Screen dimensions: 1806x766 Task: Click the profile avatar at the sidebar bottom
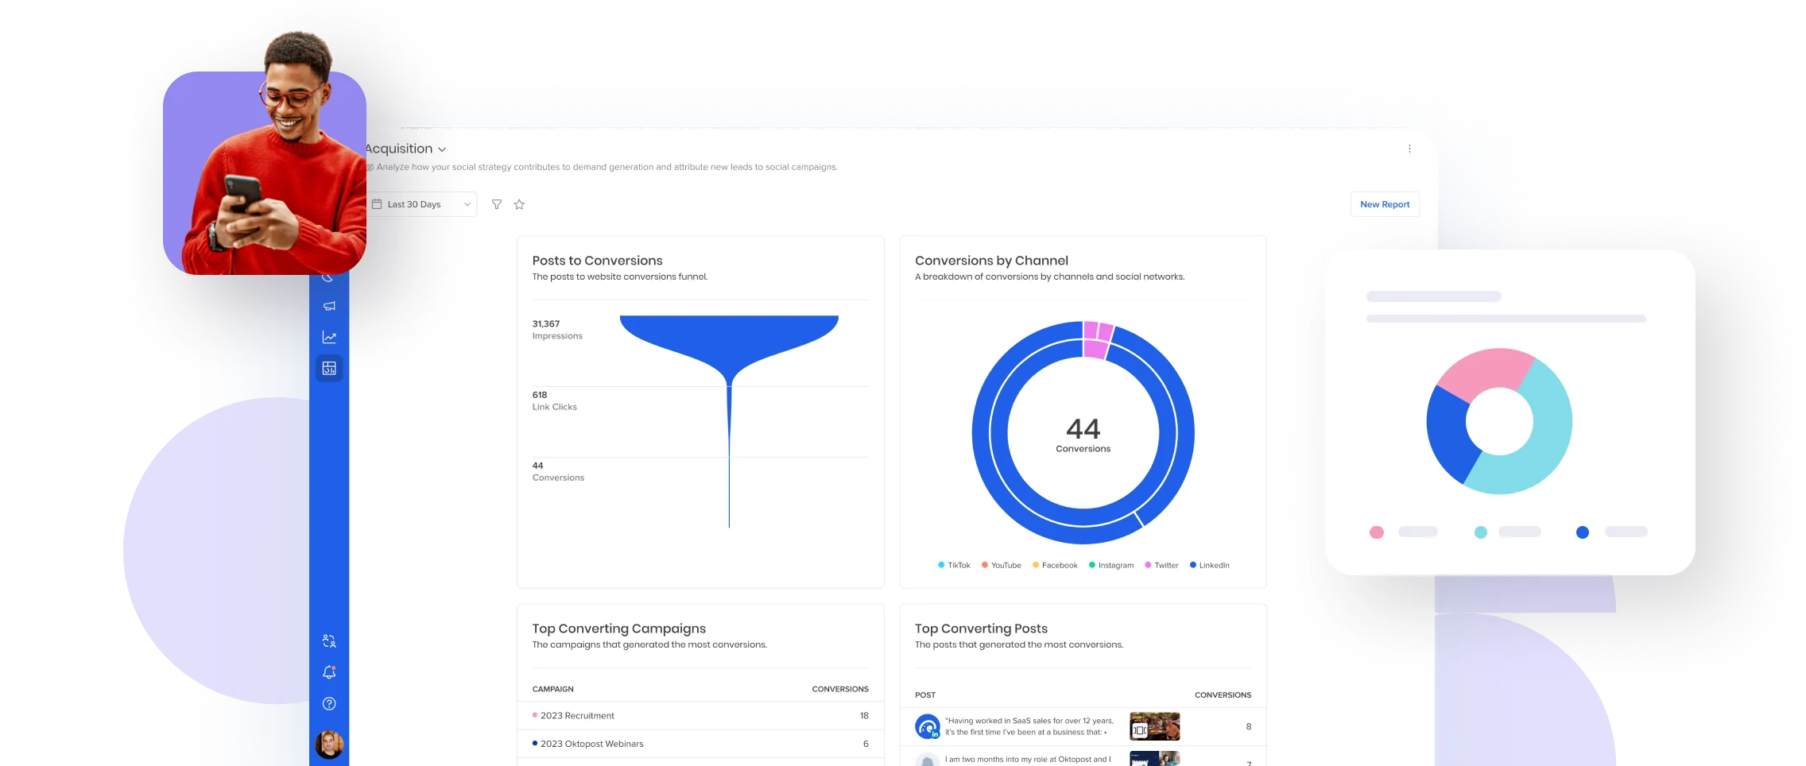pyautogui.click(x=331, y=744)
